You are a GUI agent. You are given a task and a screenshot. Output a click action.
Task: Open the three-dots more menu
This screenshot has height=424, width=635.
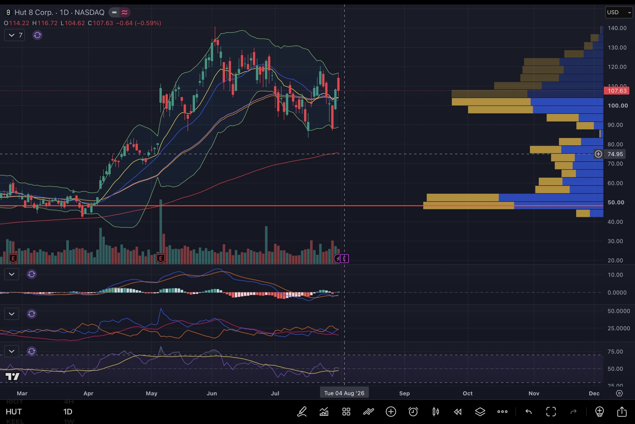502,412
